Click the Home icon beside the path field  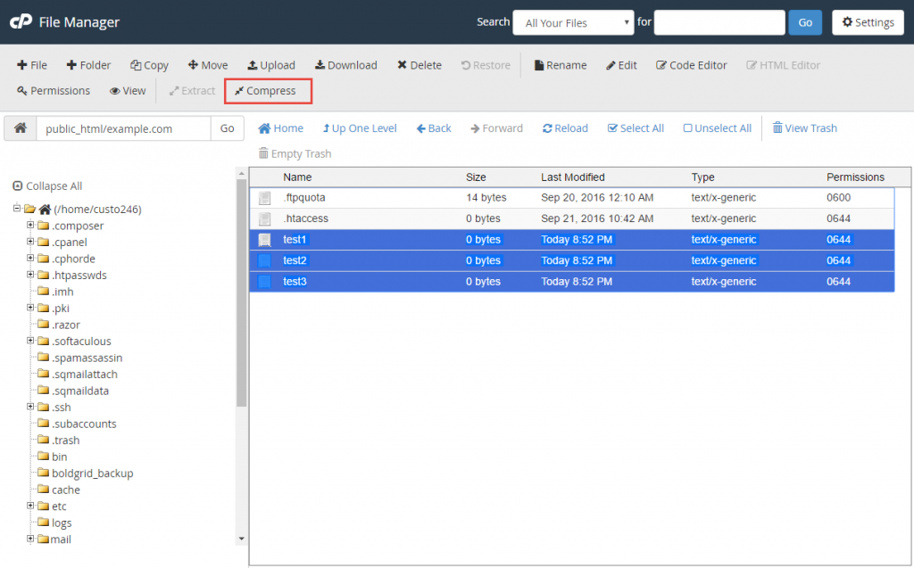point(20,128)
